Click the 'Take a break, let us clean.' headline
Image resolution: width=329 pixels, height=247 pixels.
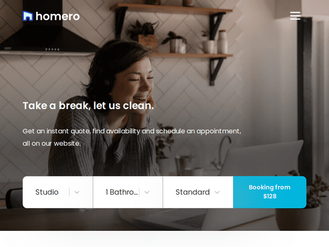(88, 106)
